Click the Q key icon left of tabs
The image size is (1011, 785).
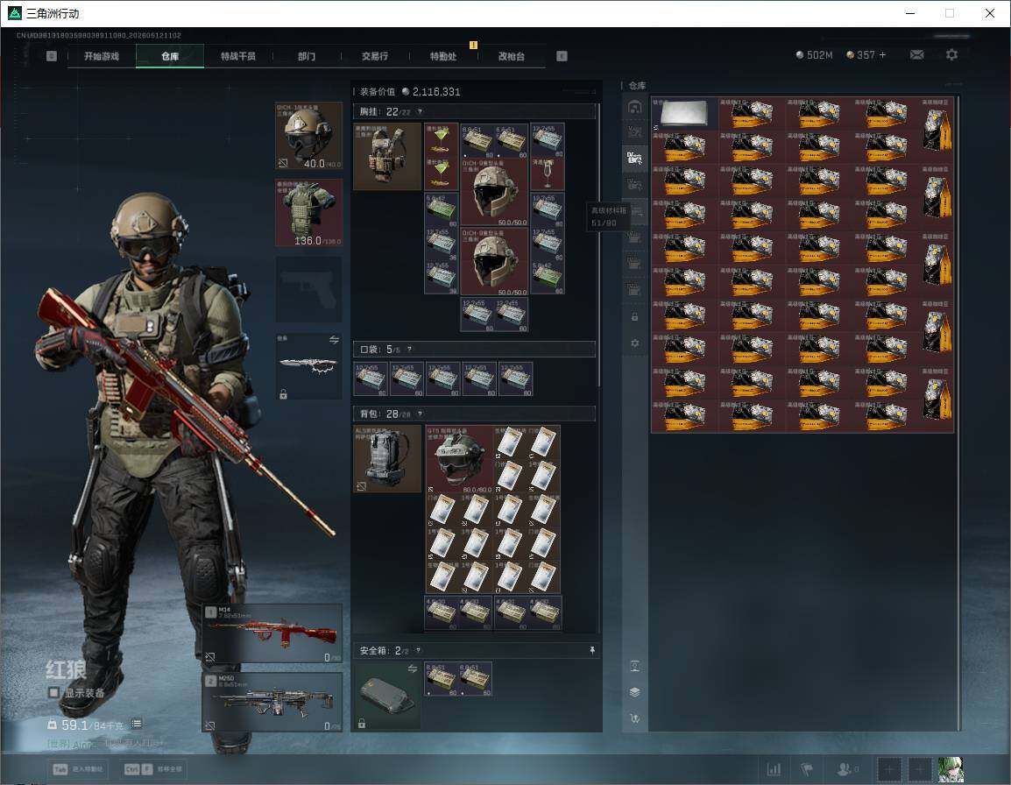(x=52, y=56)
